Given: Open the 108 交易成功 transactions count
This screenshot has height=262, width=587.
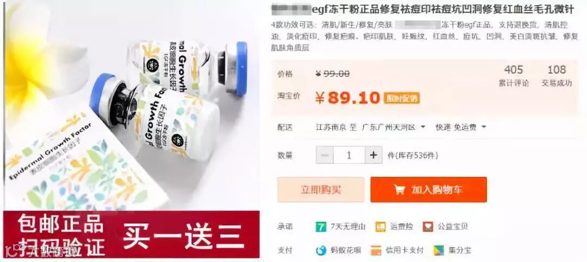Looking at the screenshot, I should coord(557,76).
